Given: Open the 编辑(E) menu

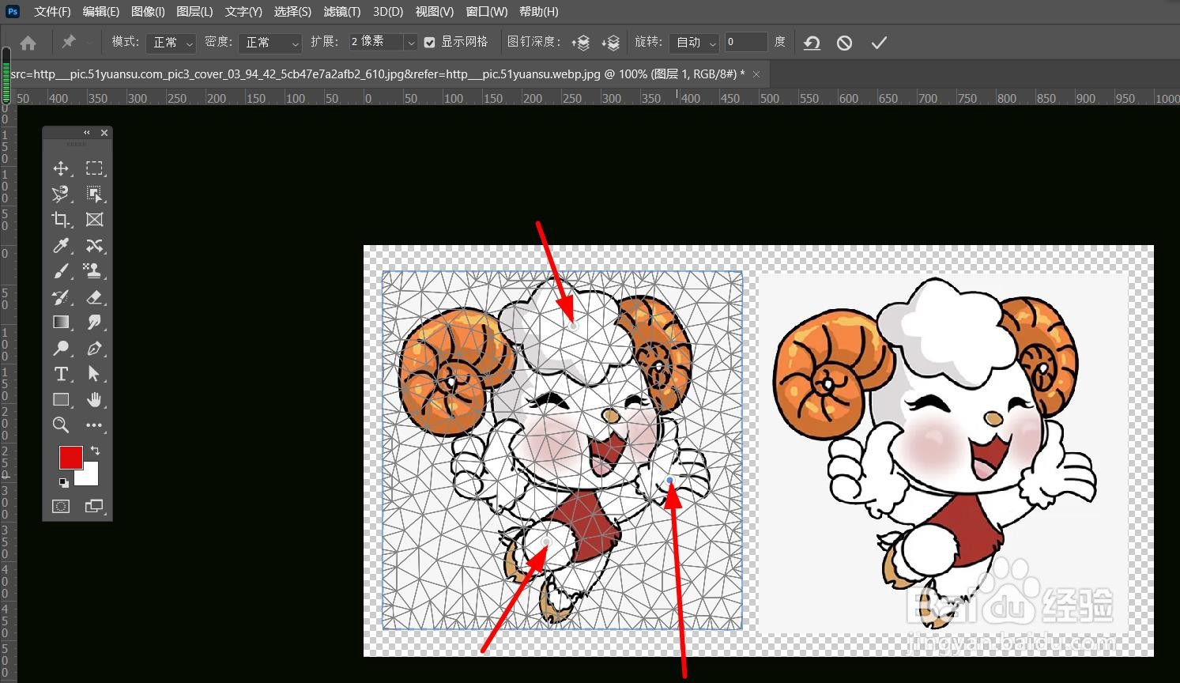Looking at the screenshot, I should (101, 11).
